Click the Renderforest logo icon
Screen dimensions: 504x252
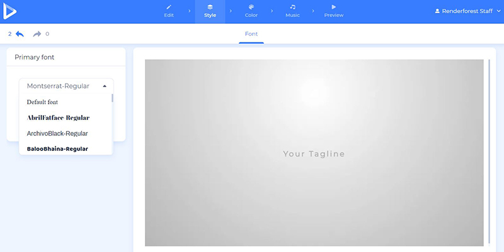pos(9,11)
